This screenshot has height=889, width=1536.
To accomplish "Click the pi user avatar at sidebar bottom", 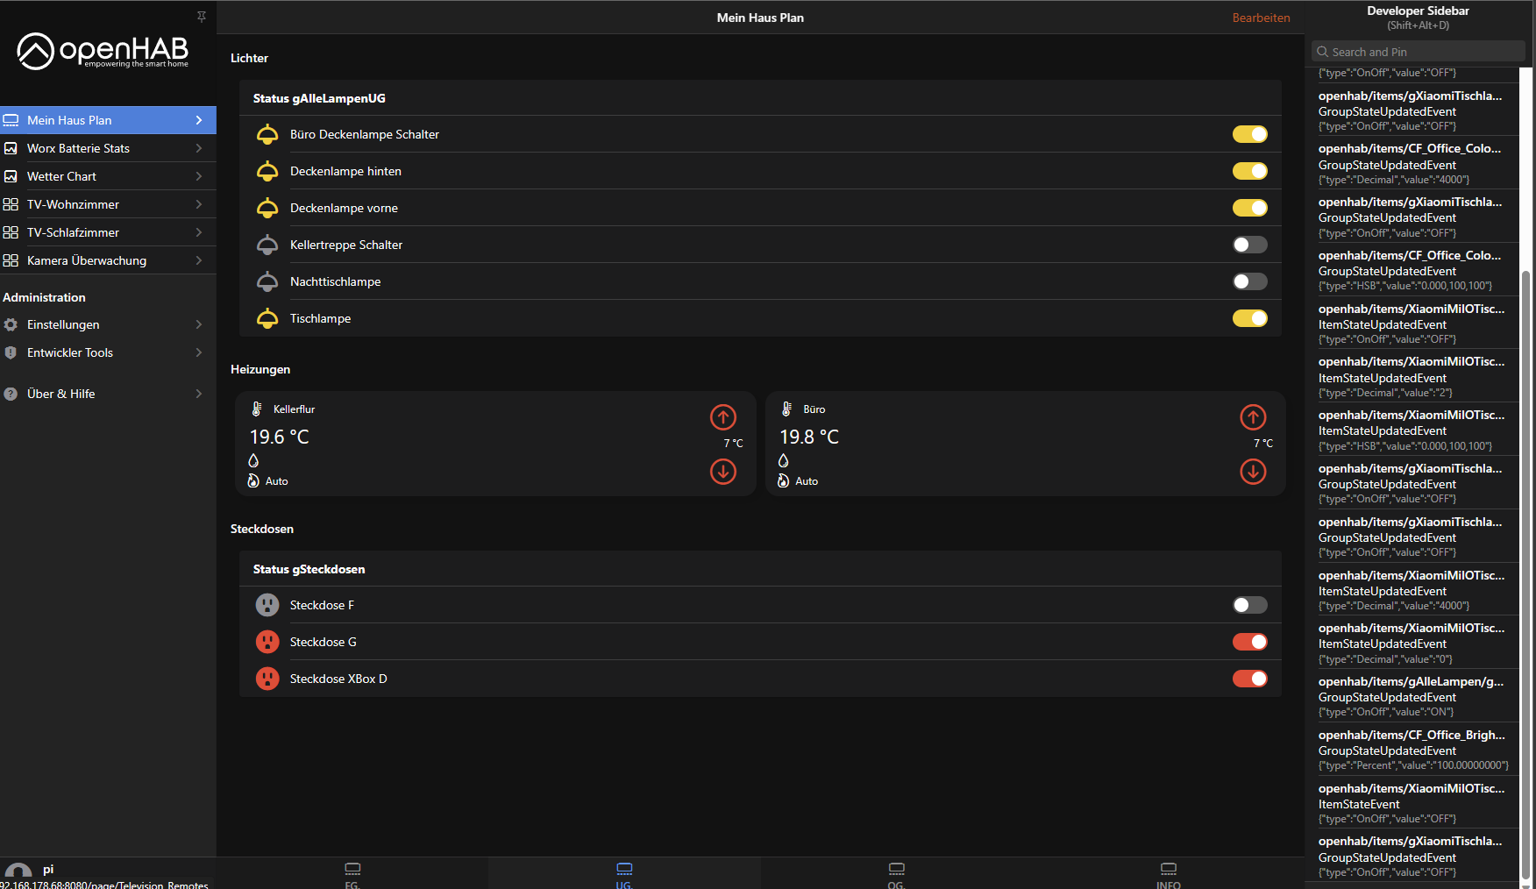I will click(18, 871).
